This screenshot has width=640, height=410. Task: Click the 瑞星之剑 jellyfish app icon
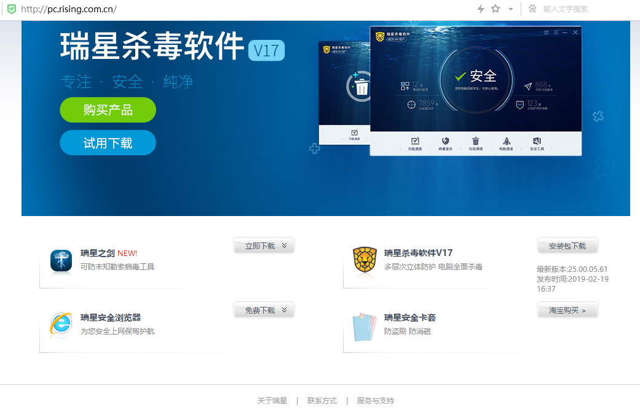(x=61, y=260)
